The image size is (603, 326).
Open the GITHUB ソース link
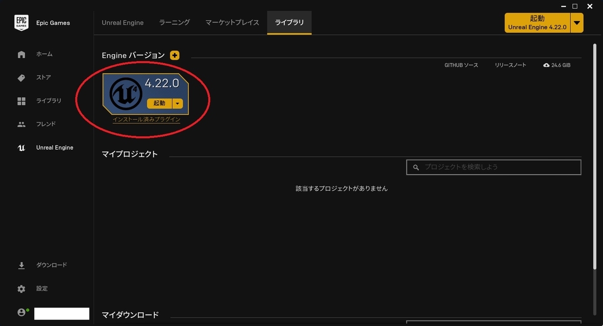click(461, 65)
